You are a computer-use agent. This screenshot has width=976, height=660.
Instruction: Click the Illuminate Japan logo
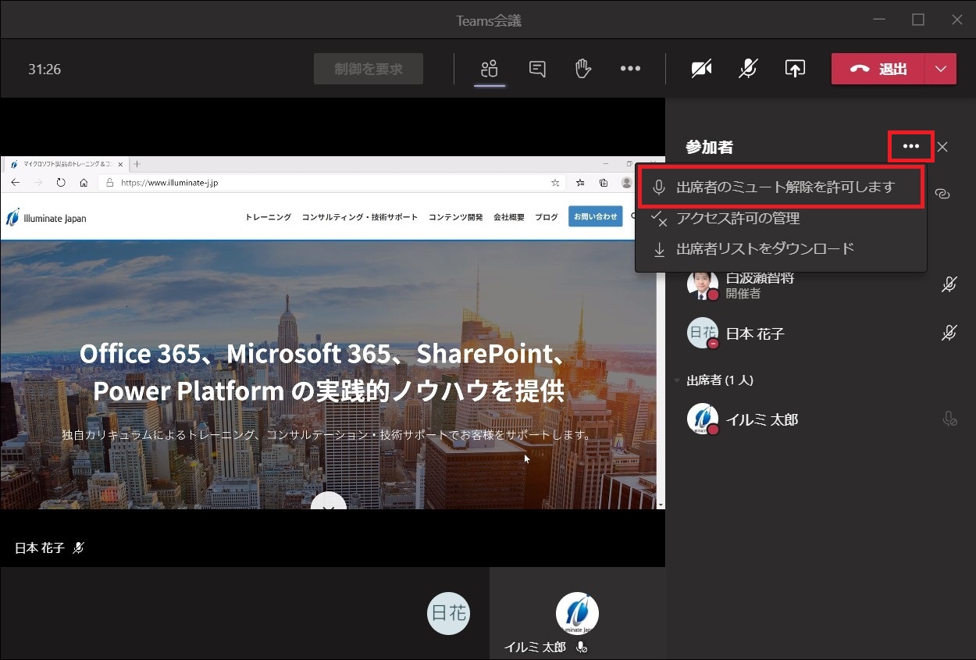(x=46, y=218)
